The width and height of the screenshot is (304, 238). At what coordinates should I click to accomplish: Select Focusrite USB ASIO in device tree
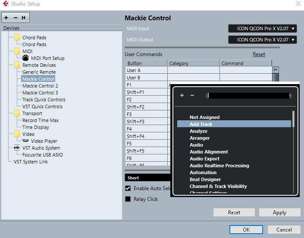(x=42, y=155)
